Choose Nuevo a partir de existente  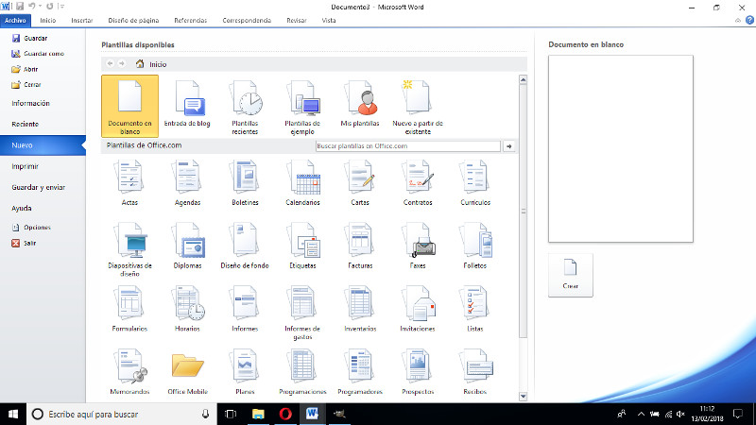[418, 107]
